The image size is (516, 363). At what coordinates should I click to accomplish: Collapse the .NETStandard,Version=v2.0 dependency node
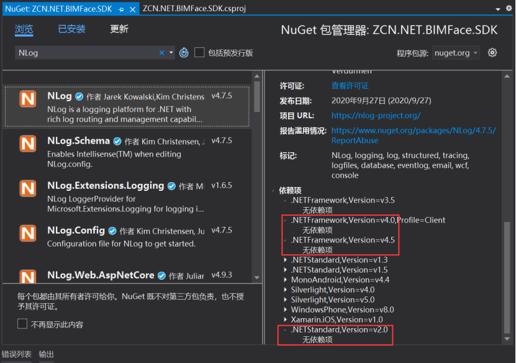(x=284, y=329)
